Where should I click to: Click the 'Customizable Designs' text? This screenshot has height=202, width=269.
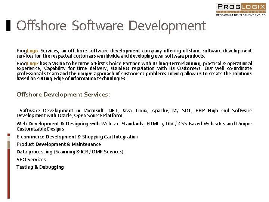[x=40, y=129]
